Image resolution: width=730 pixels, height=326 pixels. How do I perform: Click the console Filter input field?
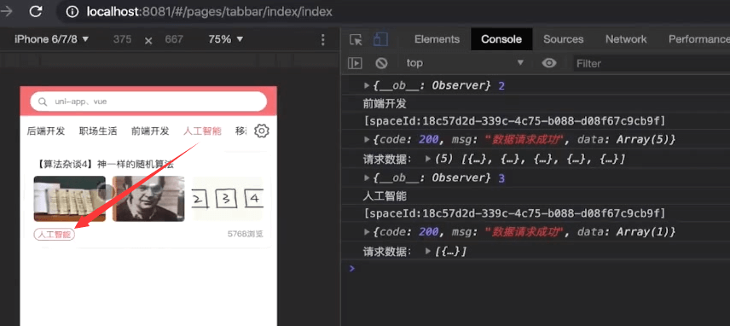tap(652, 63)
